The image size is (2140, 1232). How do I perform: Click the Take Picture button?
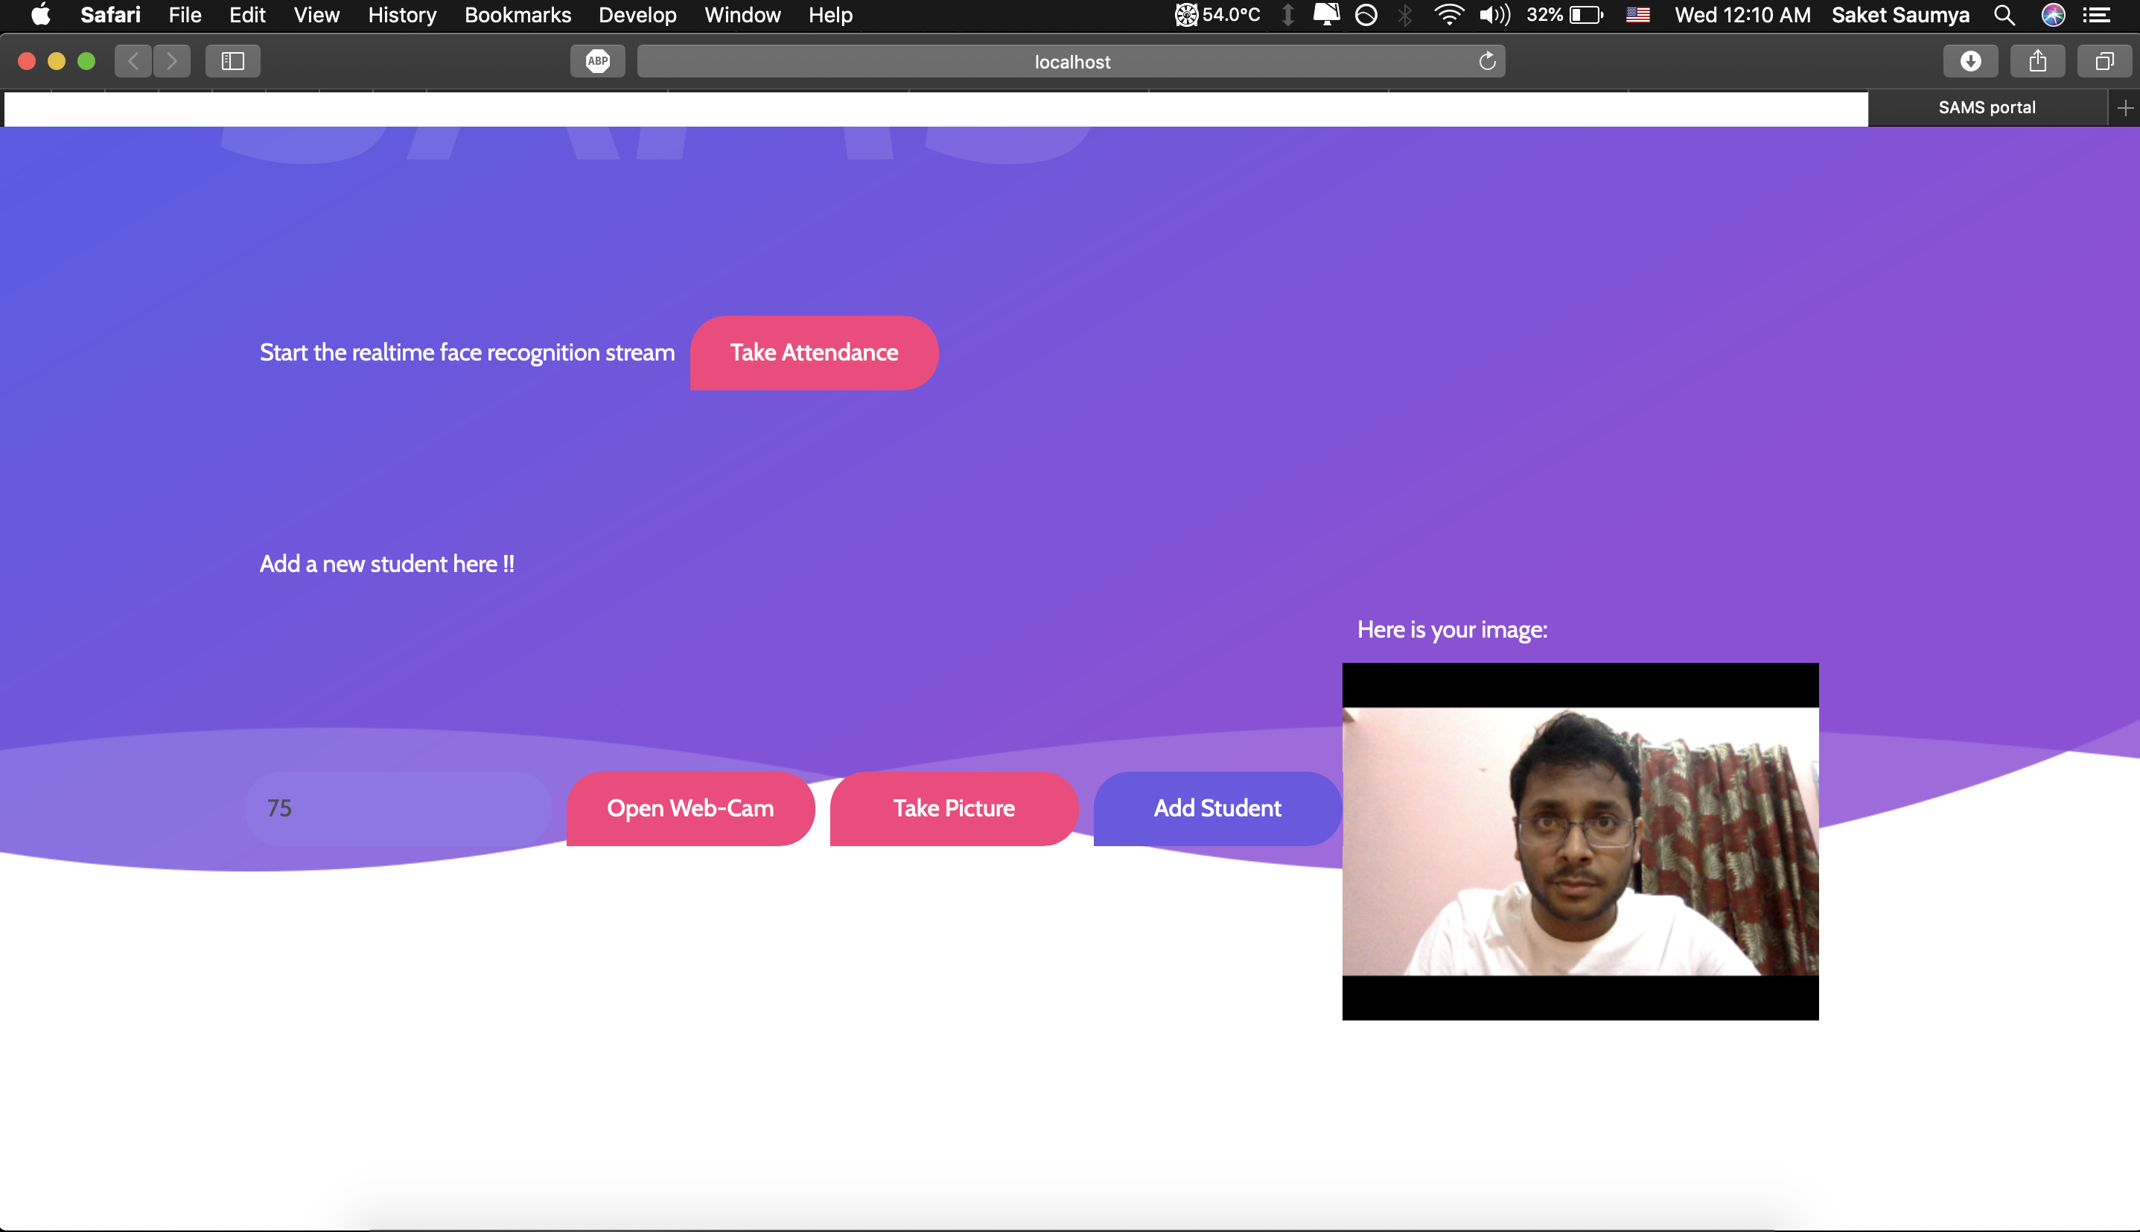[953, 808]
